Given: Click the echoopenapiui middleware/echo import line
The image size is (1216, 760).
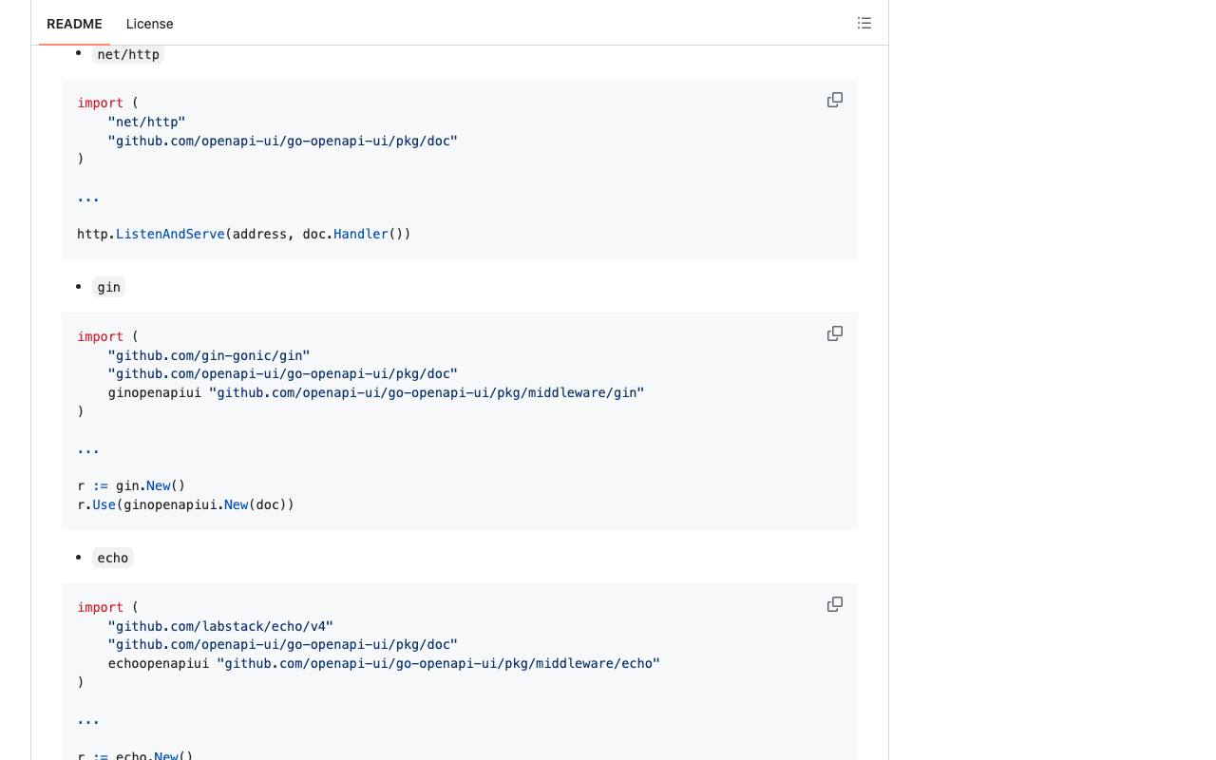Looking at the screenshot, I should [x=384, y=663].
